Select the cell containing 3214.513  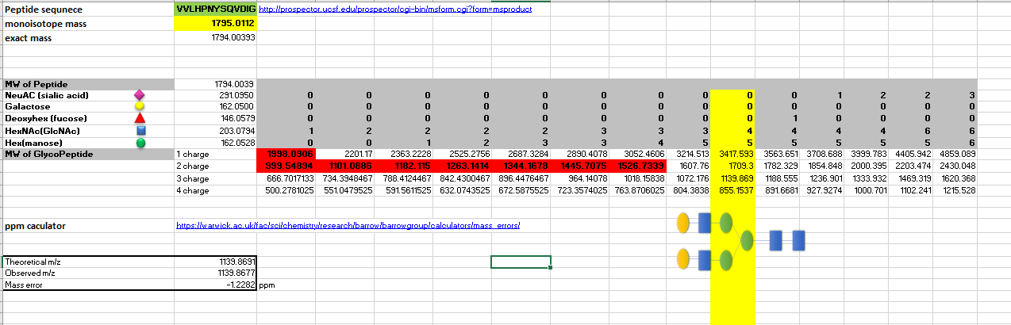689,154
